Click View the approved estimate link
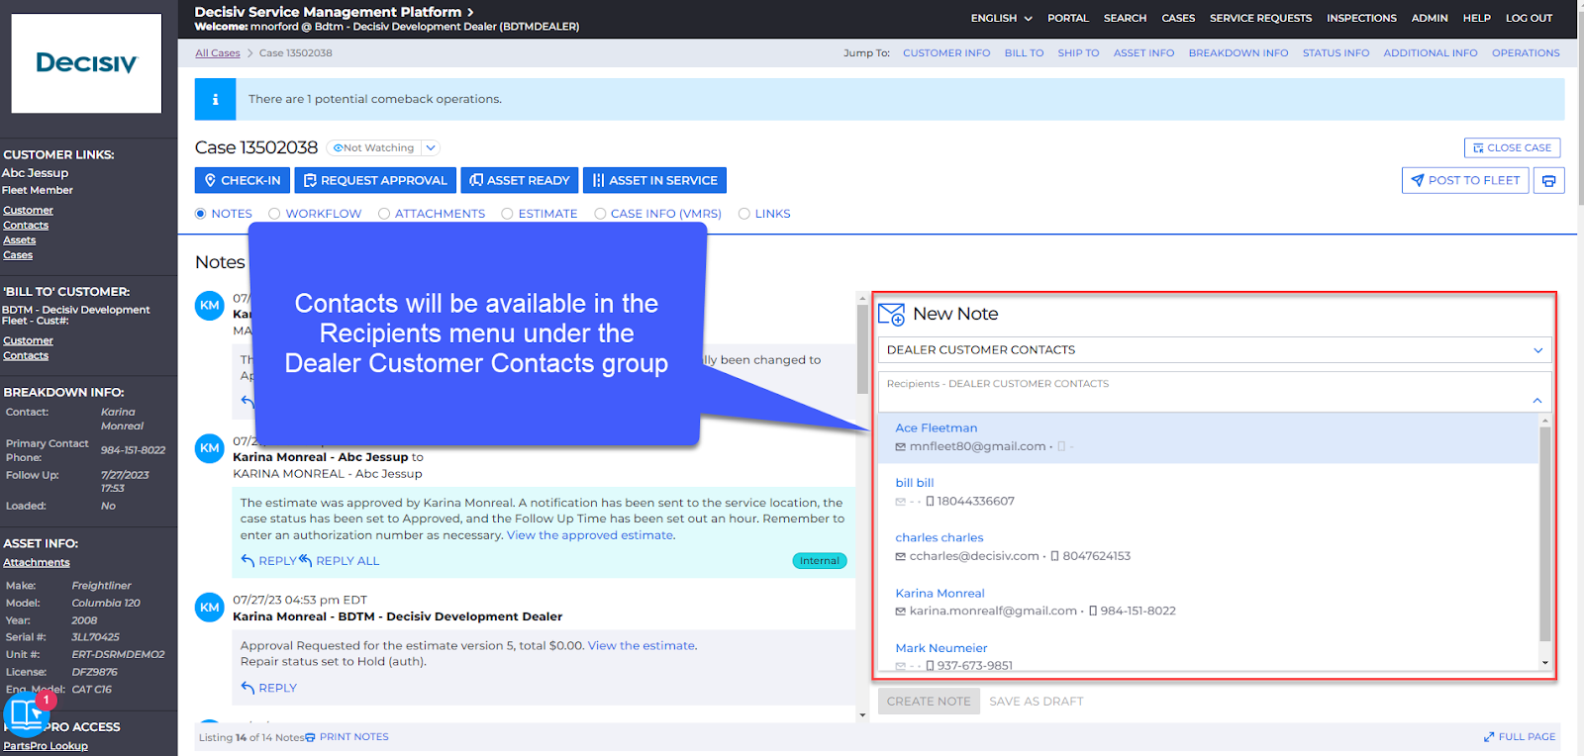The width and height of the screenshot is (1584, 756). (x=590, y=535)
